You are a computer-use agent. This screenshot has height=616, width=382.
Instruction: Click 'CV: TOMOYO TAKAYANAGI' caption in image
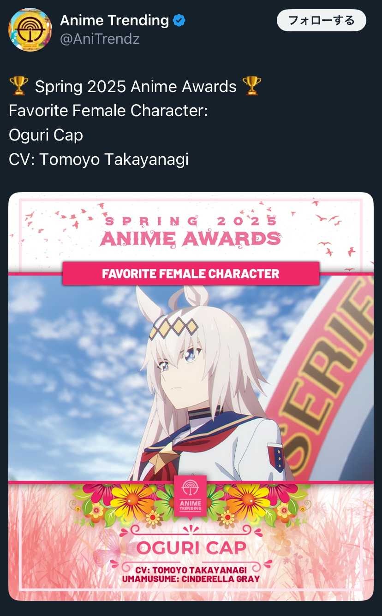(x=191, y=570)
